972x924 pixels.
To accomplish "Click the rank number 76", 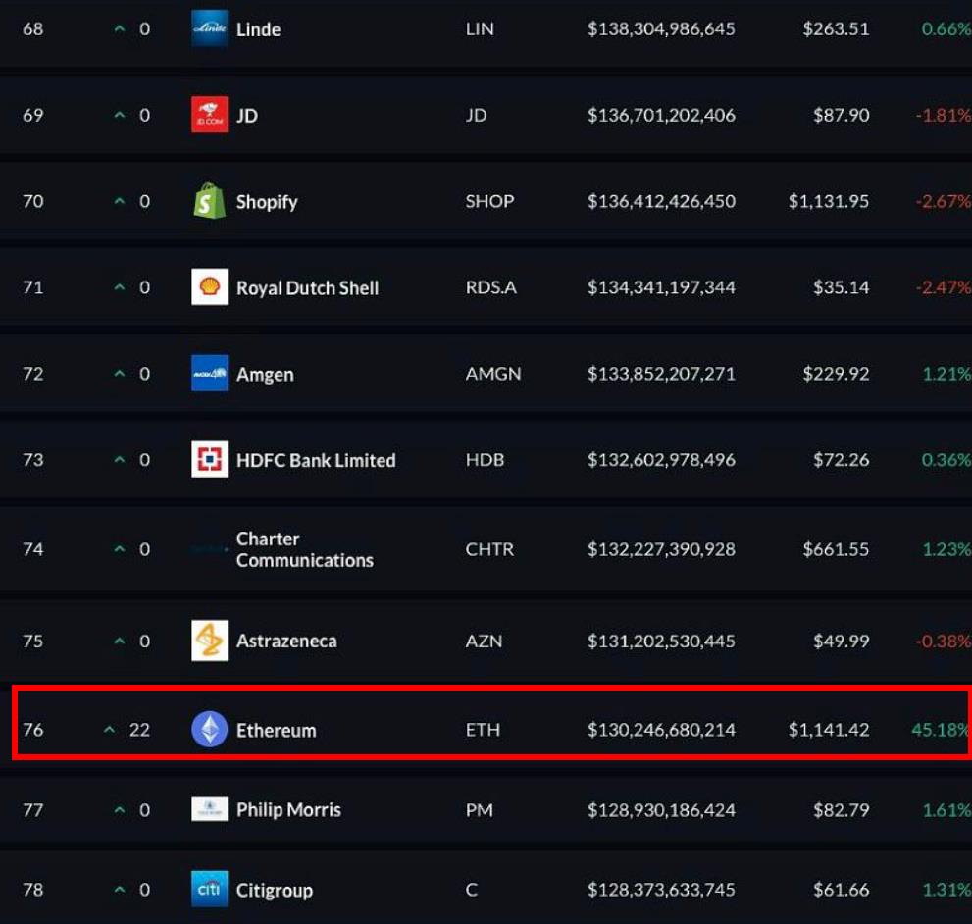I will (x=32, y=729).
